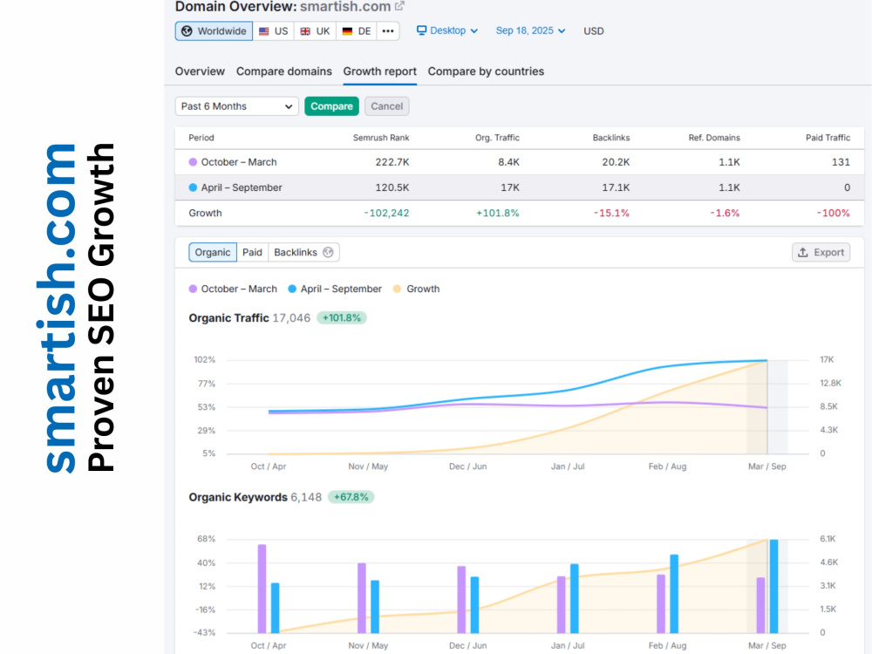This screenshot has height=654, width=872.
Task: Toggle the Growth chart legend
Action: pyautogui.click(x=416, y=290)
